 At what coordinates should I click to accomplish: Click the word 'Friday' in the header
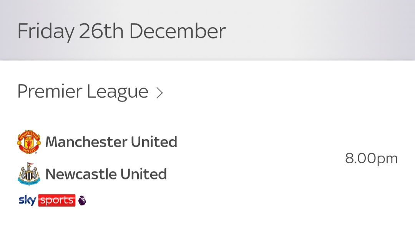point(45,31)
